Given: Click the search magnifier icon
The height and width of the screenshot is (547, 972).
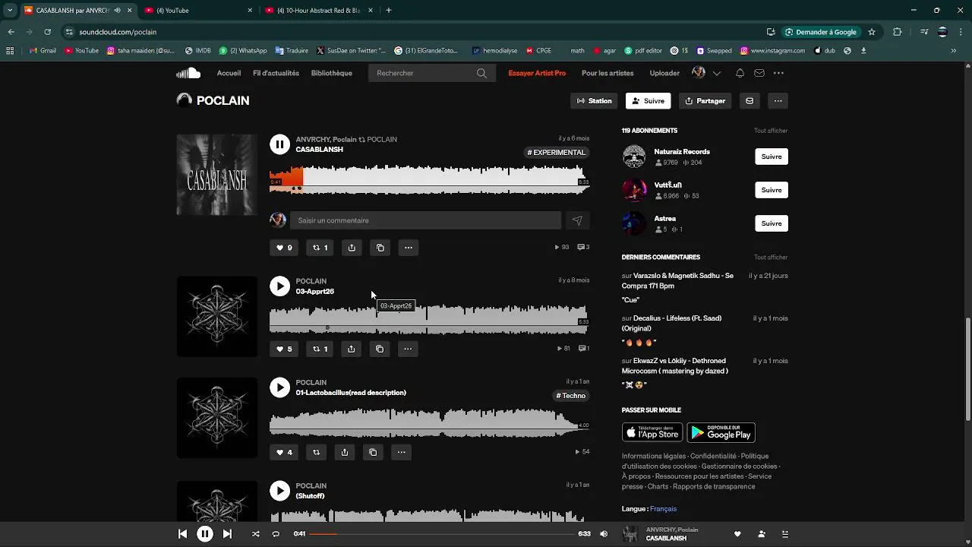Looking at the screenshot, I should click(481, 73).
